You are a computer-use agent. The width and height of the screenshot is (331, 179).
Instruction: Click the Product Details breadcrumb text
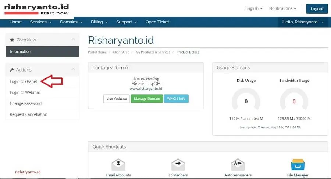(x=188, y=52)
